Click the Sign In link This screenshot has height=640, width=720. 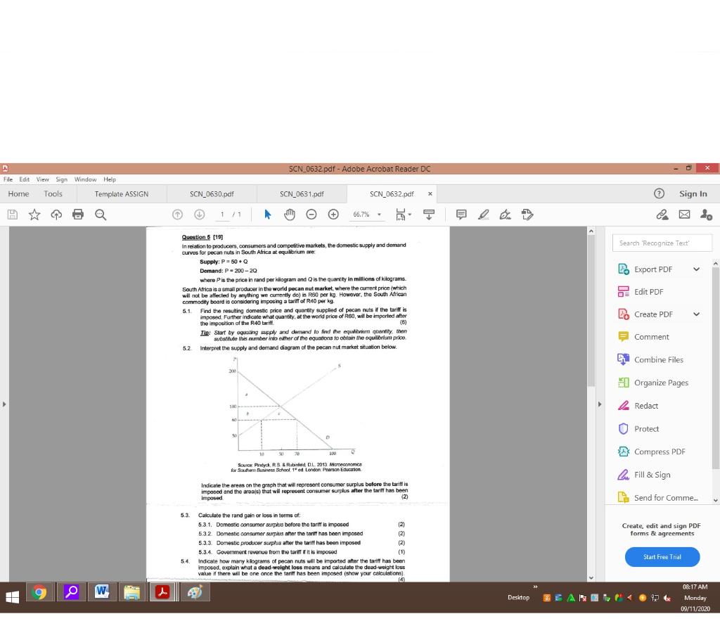click(693, 193)
